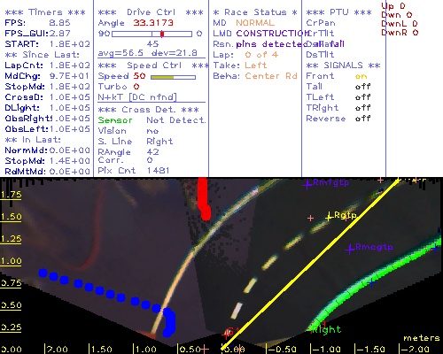Select the Rmcgtp purple cross marker
This screenshot has height=354, width=443.
(x=350, y=250)
